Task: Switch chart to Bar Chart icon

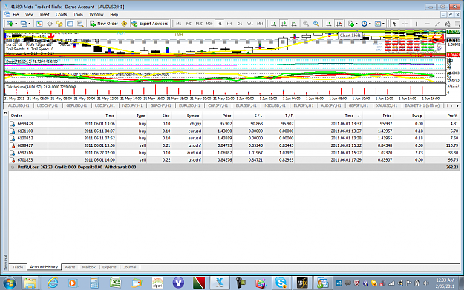Action: [x=274, y=24]
